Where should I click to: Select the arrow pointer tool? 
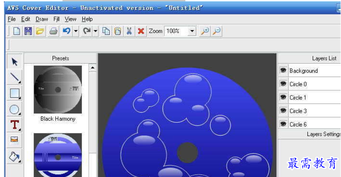click(14, 62)
